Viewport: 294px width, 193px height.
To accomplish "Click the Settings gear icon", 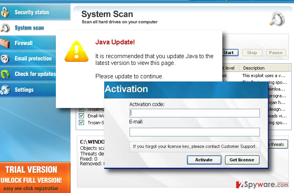I will point(5,90).
